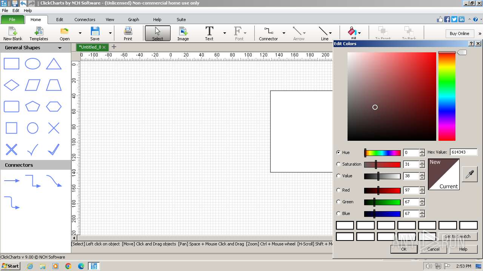483x271 pixels.
Task: Select the bold X cross shape
Action: pos(11,150)
